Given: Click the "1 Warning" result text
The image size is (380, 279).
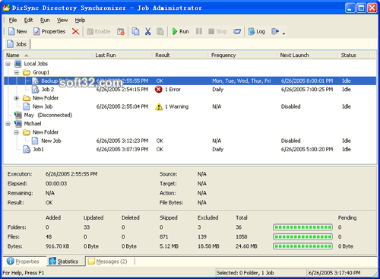Looking at the screenshot, I should click(177, 106).
